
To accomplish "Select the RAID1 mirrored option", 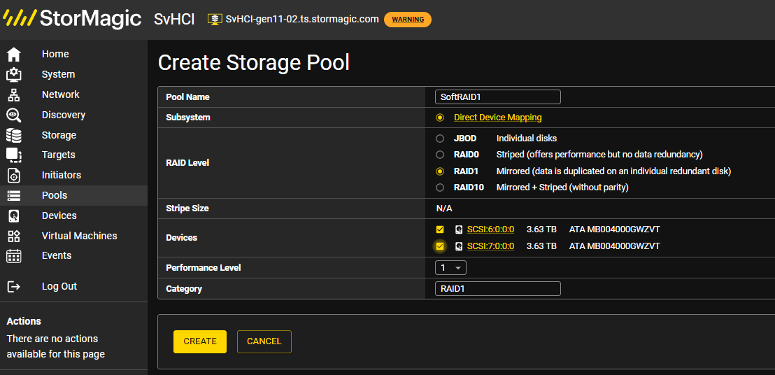I will [439, 171].
